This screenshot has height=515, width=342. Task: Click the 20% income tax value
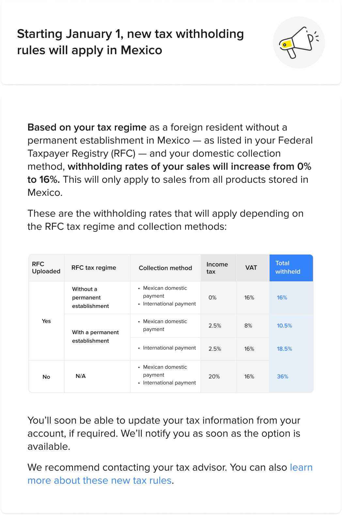(214, 377)
